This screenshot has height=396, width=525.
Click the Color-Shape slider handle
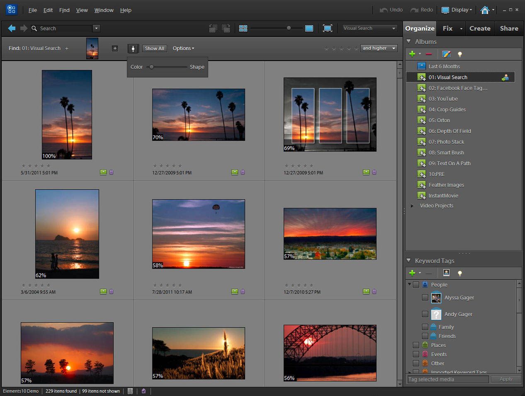tap(152, 67)
